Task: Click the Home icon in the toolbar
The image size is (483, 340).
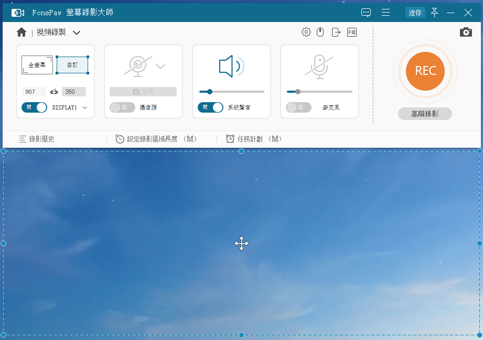Action: 21,32
